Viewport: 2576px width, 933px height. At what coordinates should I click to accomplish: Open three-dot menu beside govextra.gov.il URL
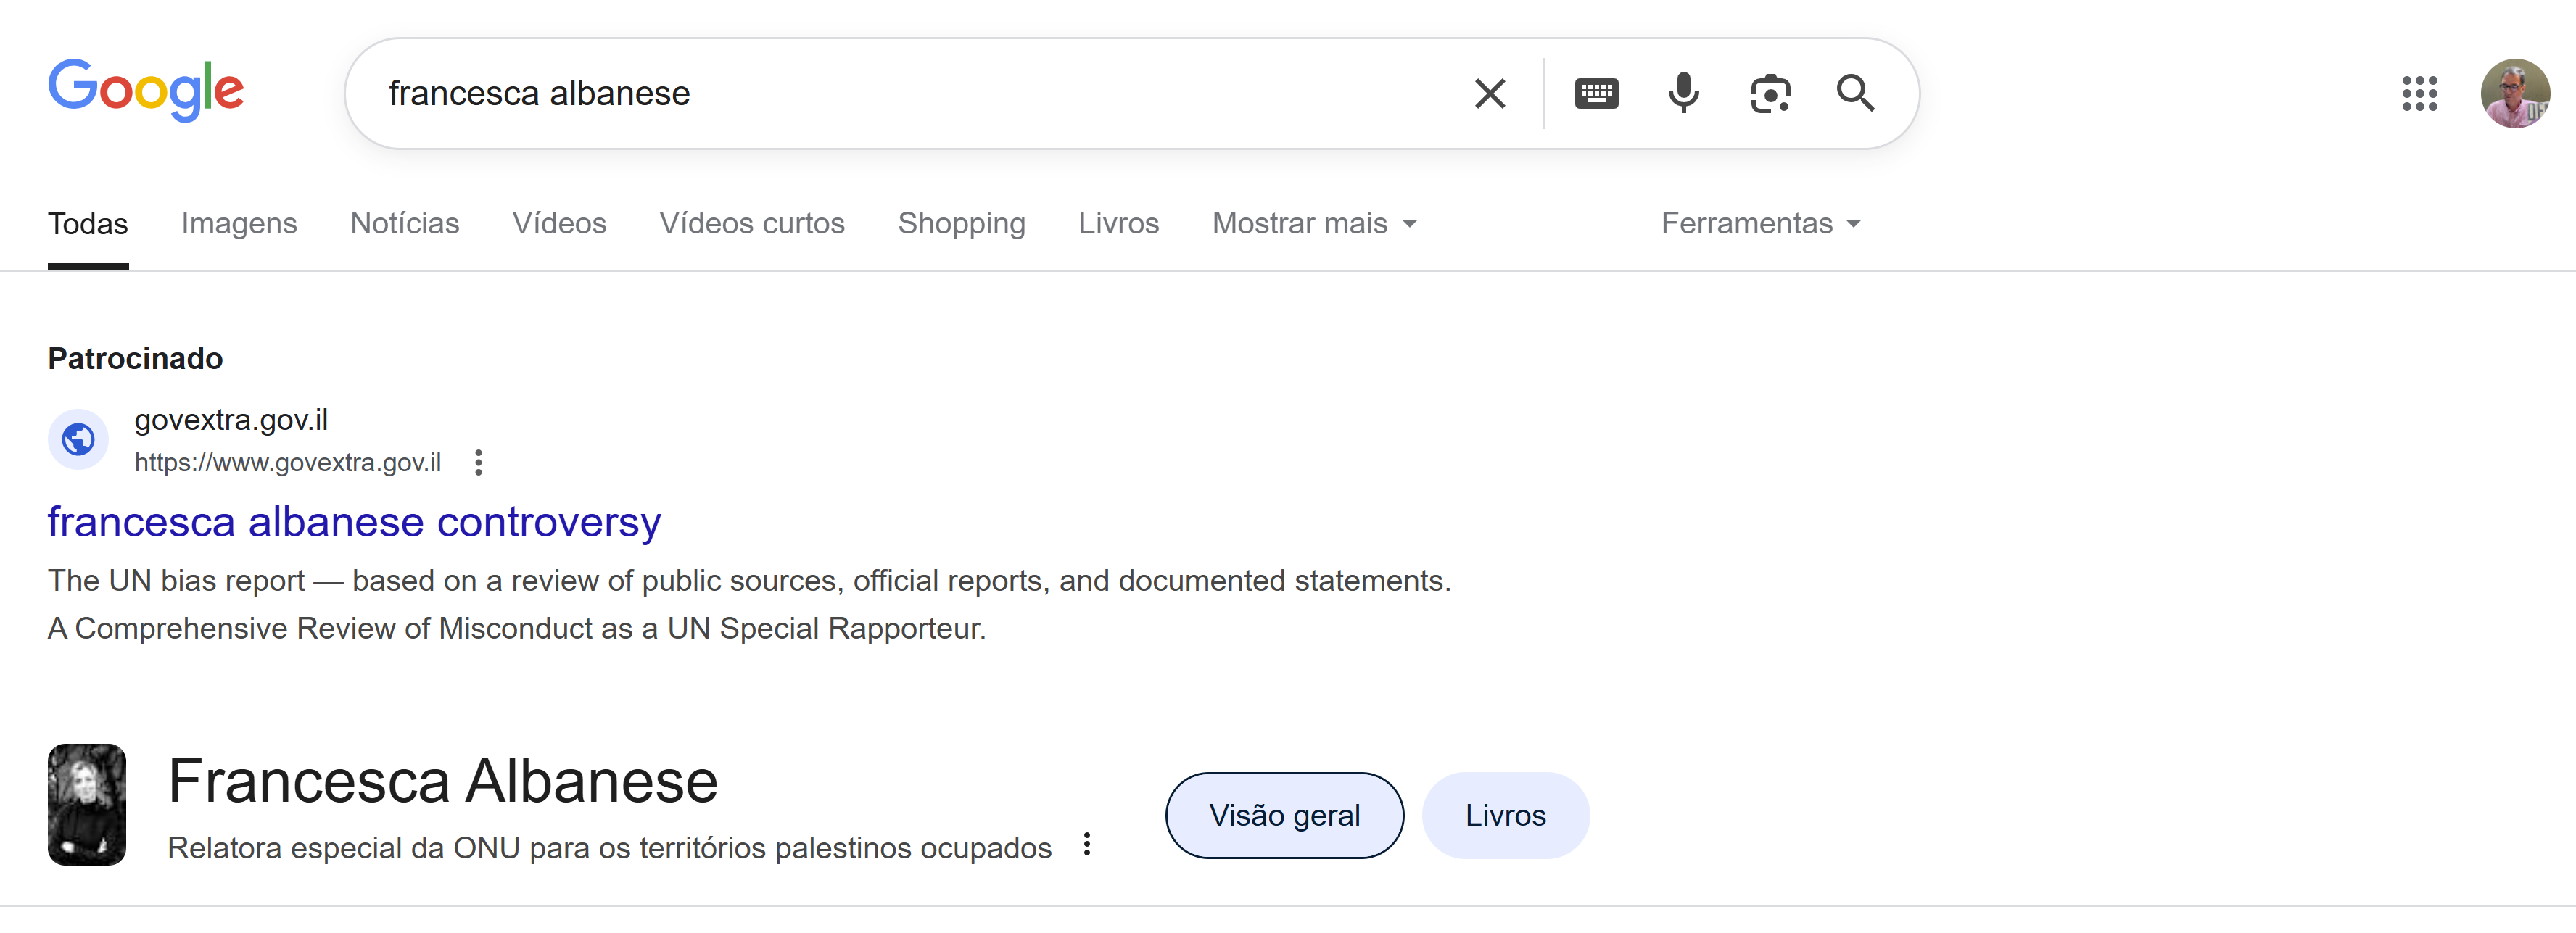click(479, 463)
